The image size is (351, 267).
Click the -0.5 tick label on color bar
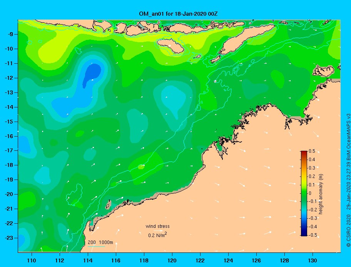click(x=313, y=235)
